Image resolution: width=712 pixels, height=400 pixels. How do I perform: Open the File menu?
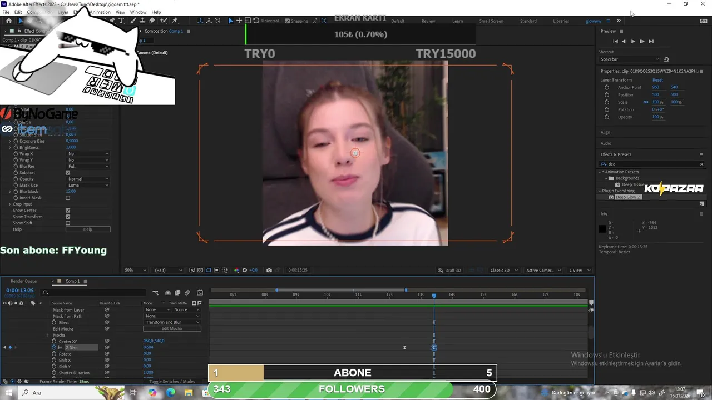point(6,12)
